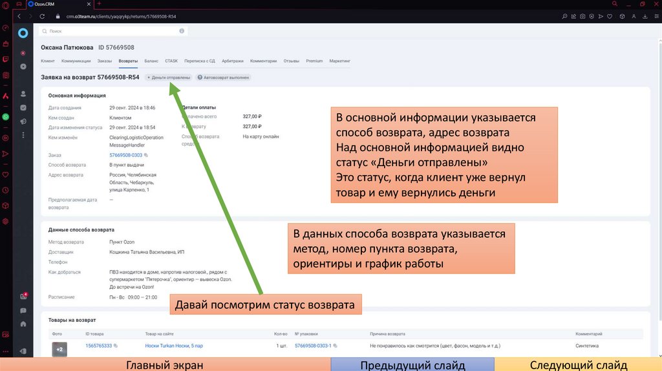Open order link 57669508-0303
The width and height of the screenshot is (662, 371).
click(126, 155)
